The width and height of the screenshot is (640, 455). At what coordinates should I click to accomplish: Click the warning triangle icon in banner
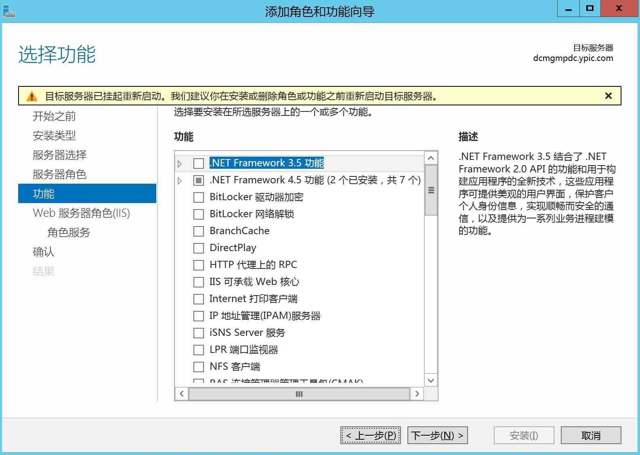pyautogui.click(x=31, y=96)
